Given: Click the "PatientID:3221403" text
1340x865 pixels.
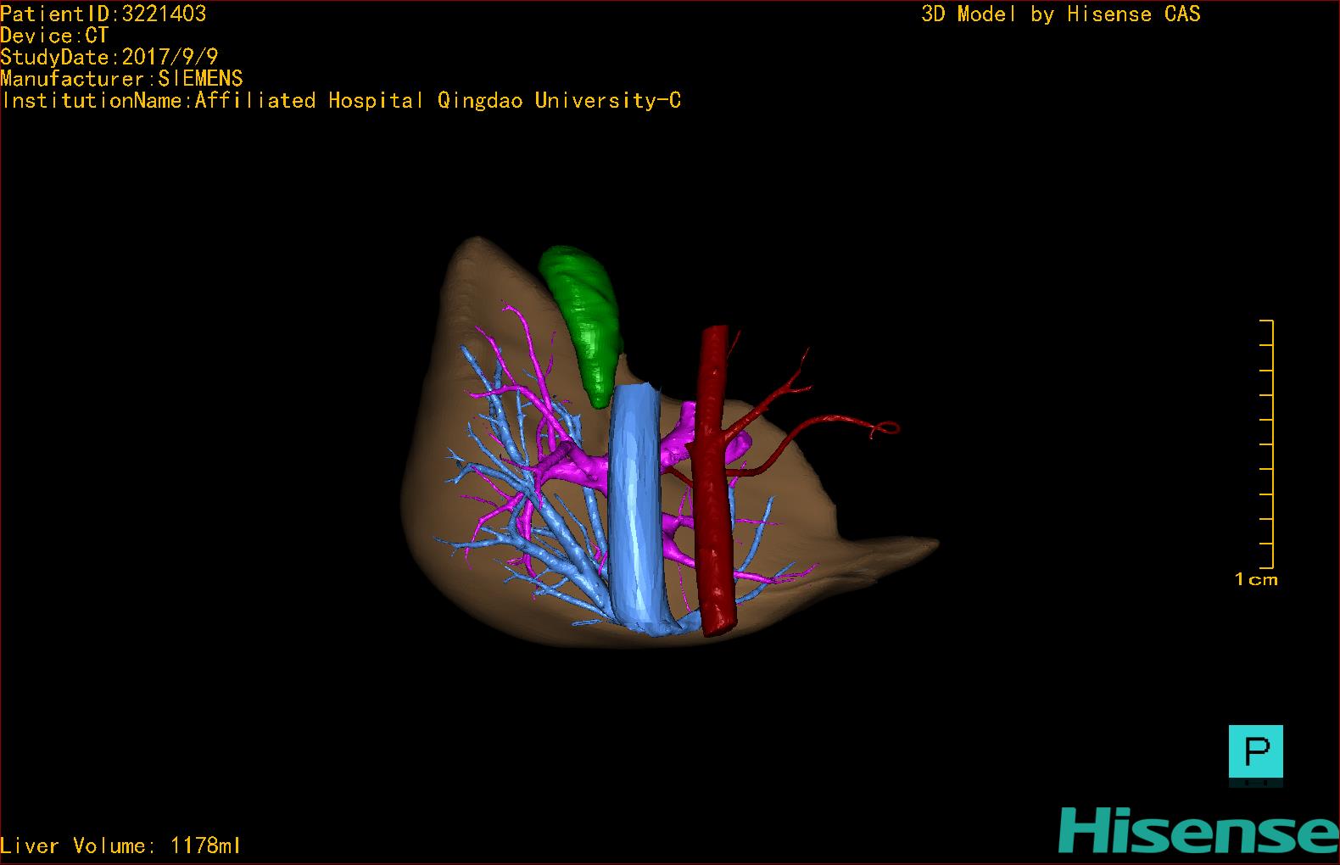Looking at the screenshot, I should click(103, 14).
